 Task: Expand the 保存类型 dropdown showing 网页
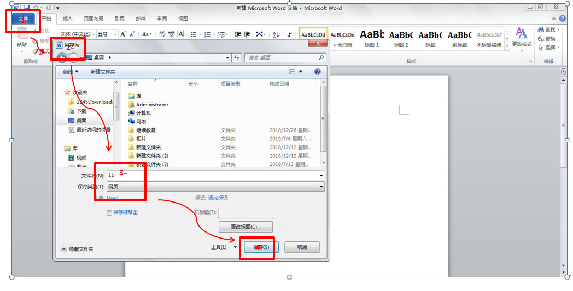pos(321,187)
